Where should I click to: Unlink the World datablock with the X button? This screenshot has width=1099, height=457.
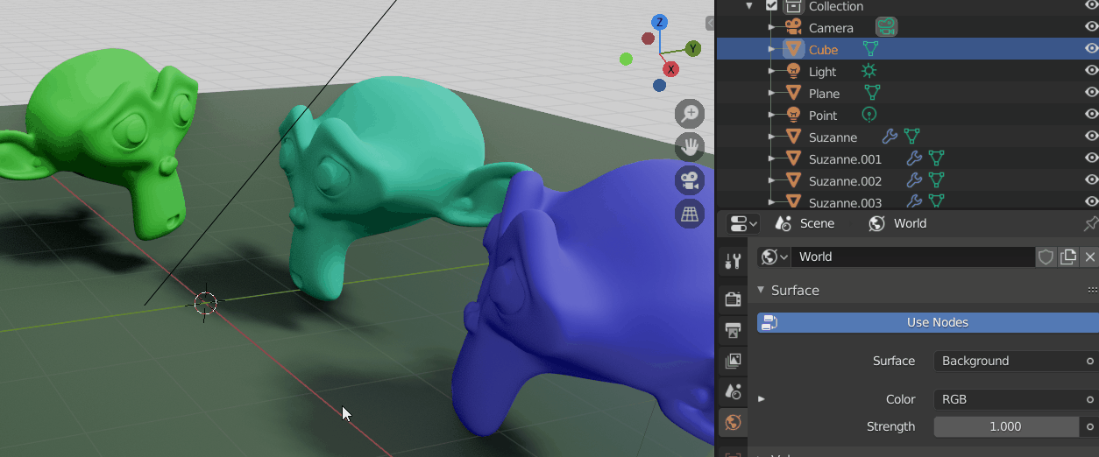coord(1089,257)
